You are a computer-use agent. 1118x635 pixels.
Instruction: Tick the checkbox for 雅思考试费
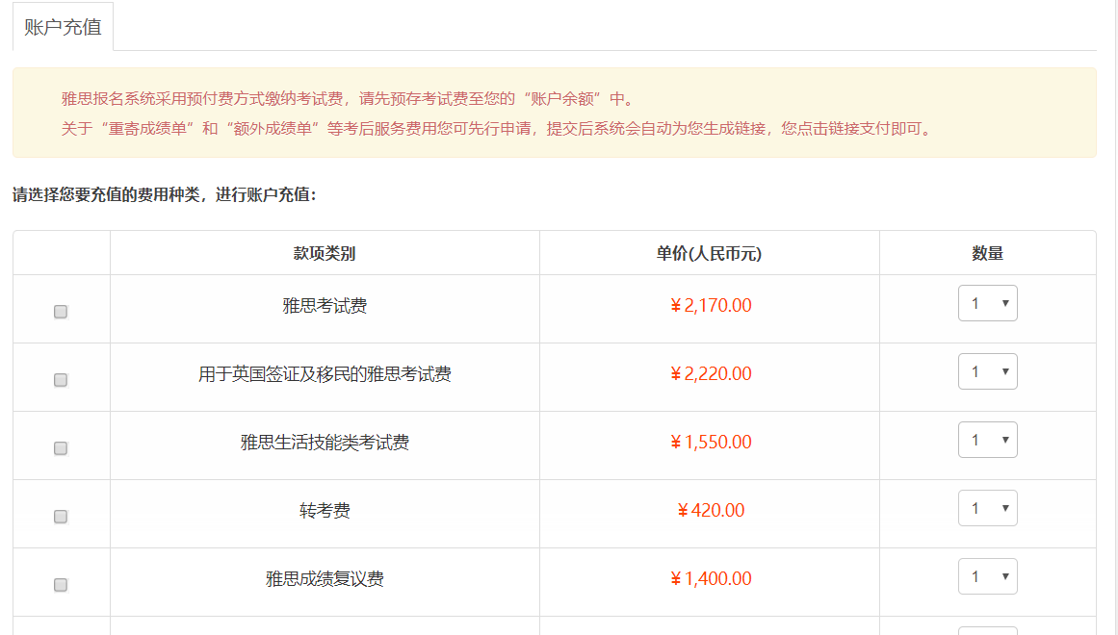click(x=61, y=312)
